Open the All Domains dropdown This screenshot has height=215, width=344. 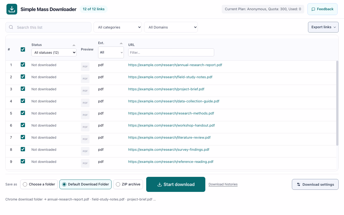pos(171,27)
